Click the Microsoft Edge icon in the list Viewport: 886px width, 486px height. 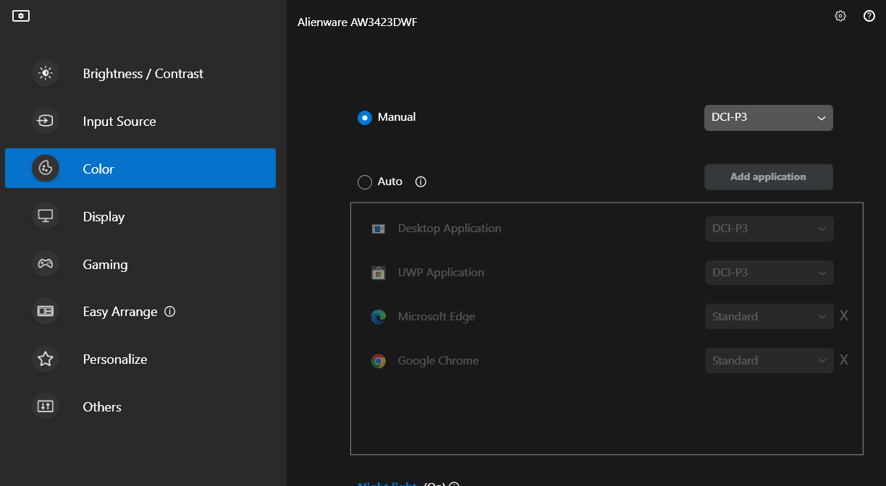[x=378, y=317]
